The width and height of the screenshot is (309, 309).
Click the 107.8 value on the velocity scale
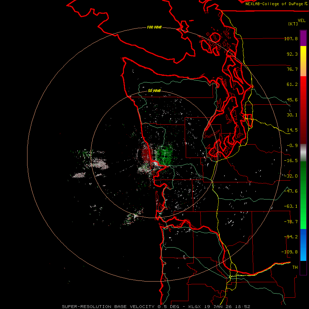[x=291, y=38]
